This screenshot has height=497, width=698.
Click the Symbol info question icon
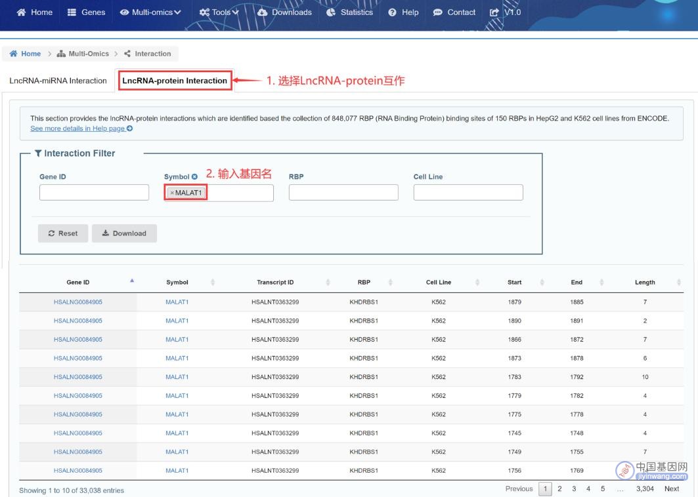click(194, 176)
